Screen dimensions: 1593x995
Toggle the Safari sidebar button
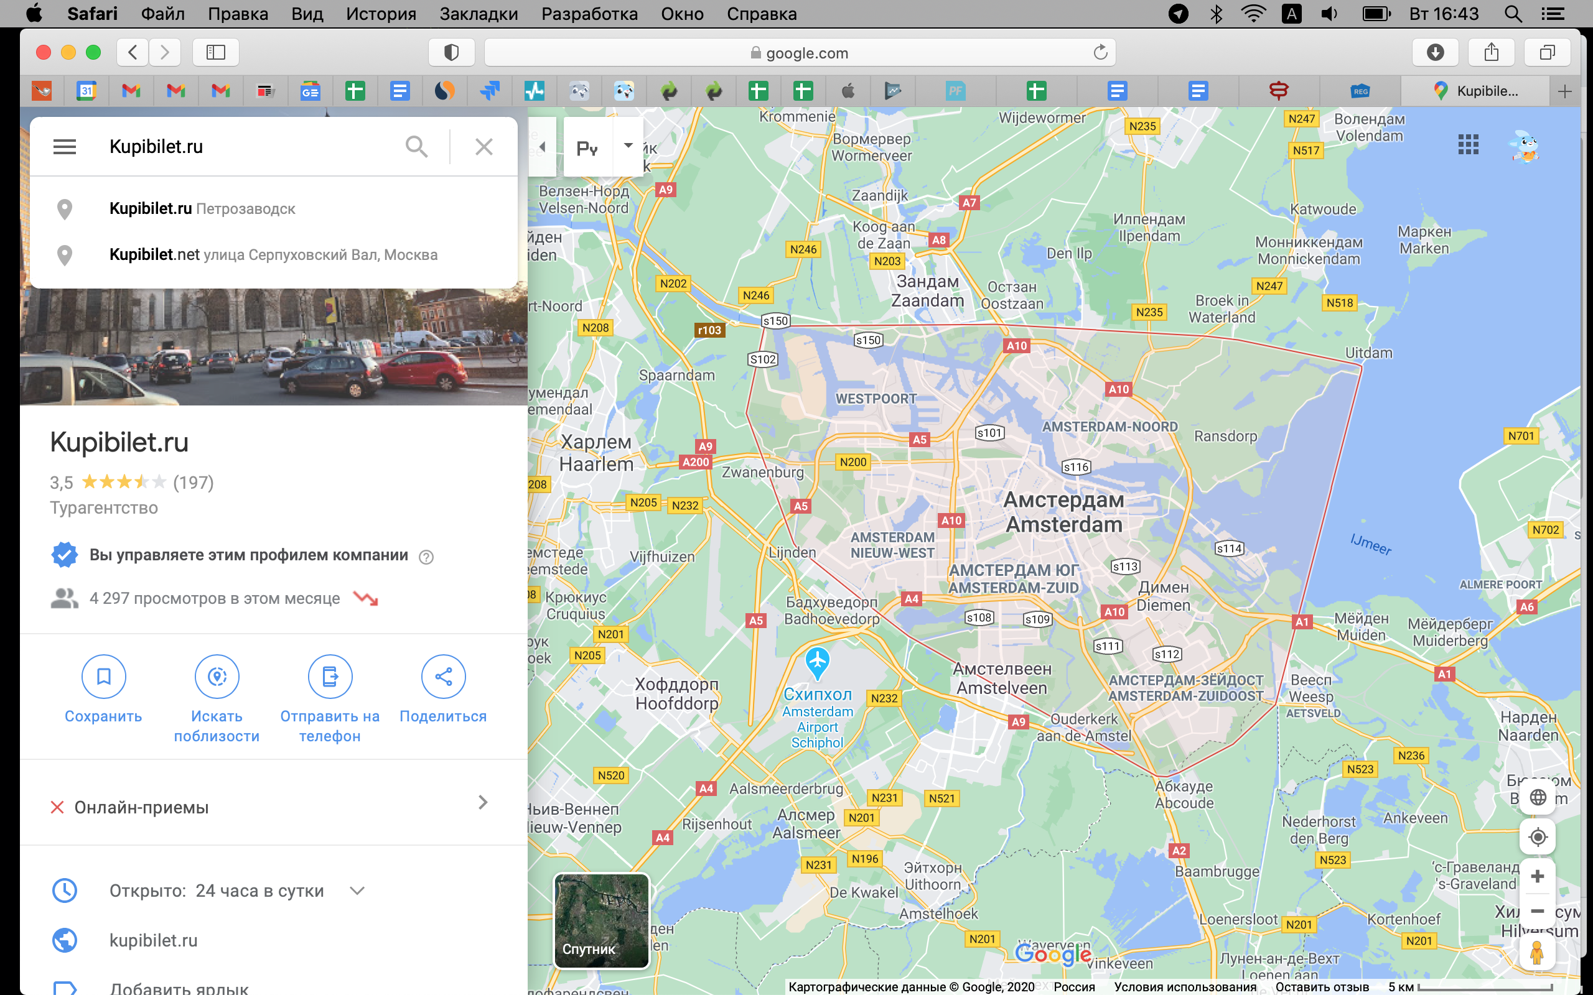pos(216,52)
